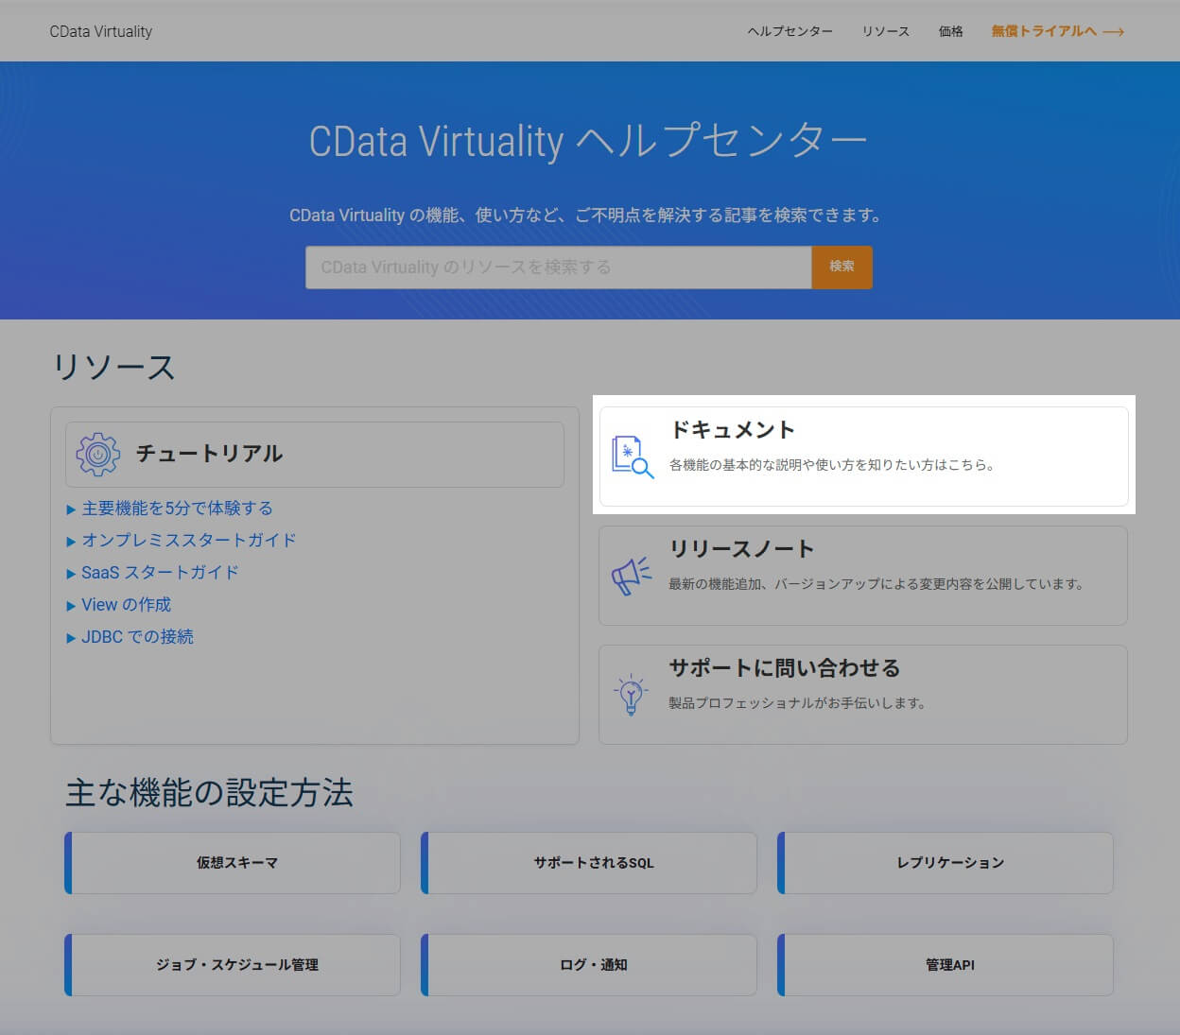
Task: Click the 無償トライアルへ link
Action: [x=1044, y=31]
